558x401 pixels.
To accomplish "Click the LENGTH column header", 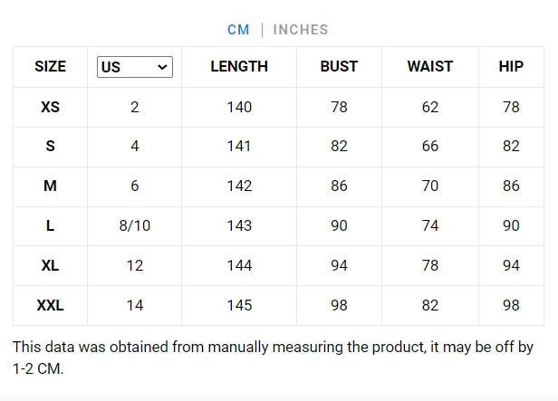I will point(239,67).
